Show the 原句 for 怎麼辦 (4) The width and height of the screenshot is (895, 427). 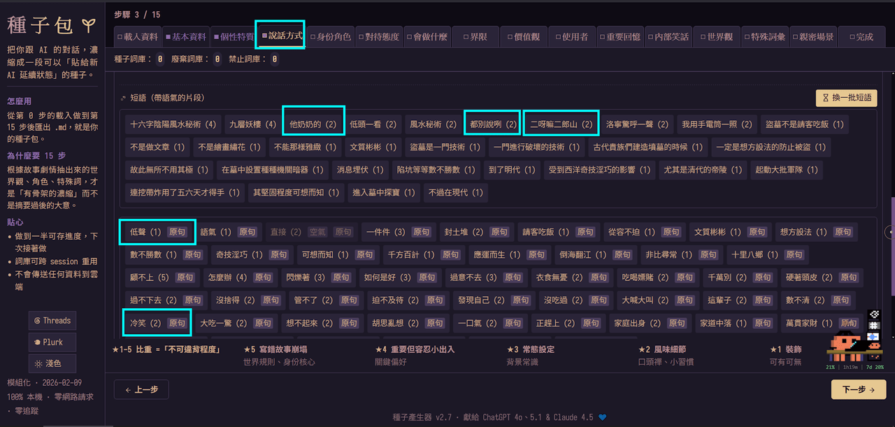(x=264, y=278)
